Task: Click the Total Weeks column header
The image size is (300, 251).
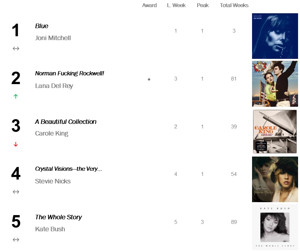Action: coord(234,5)
